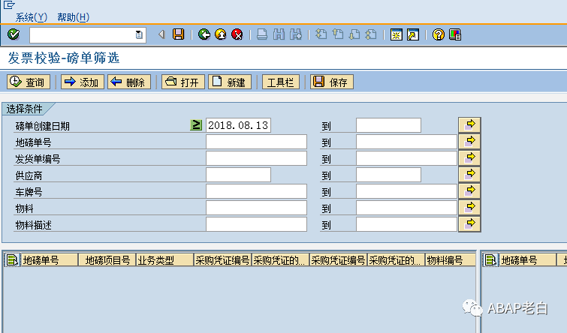Click the right table select-all icon
This screenshot has height=333, width=567.
490,260
